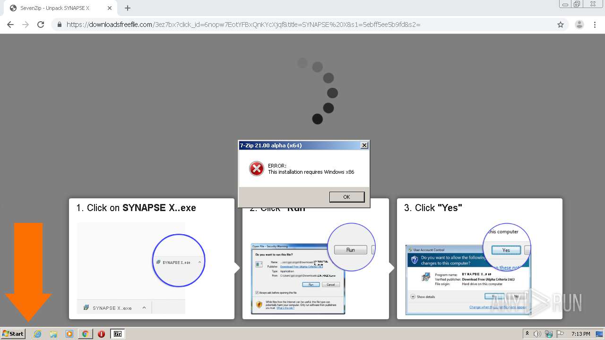Select the SevenZip - Unpack SYNAPSE X tab
The width and height of the screenshot is (605, 340).
(60, 8)
